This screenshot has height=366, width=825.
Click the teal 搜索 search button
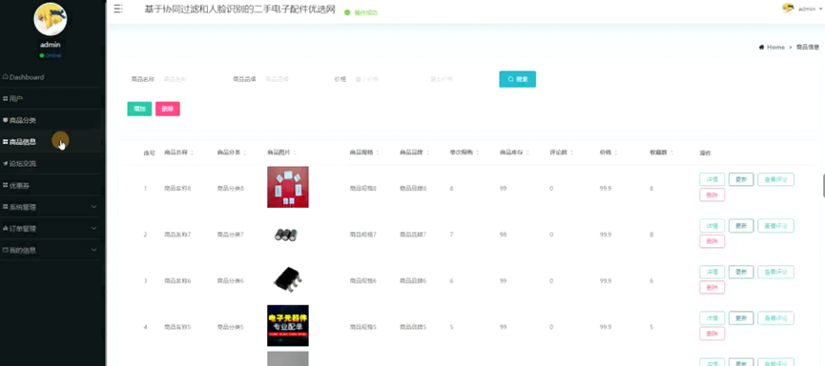coord(517,79)
